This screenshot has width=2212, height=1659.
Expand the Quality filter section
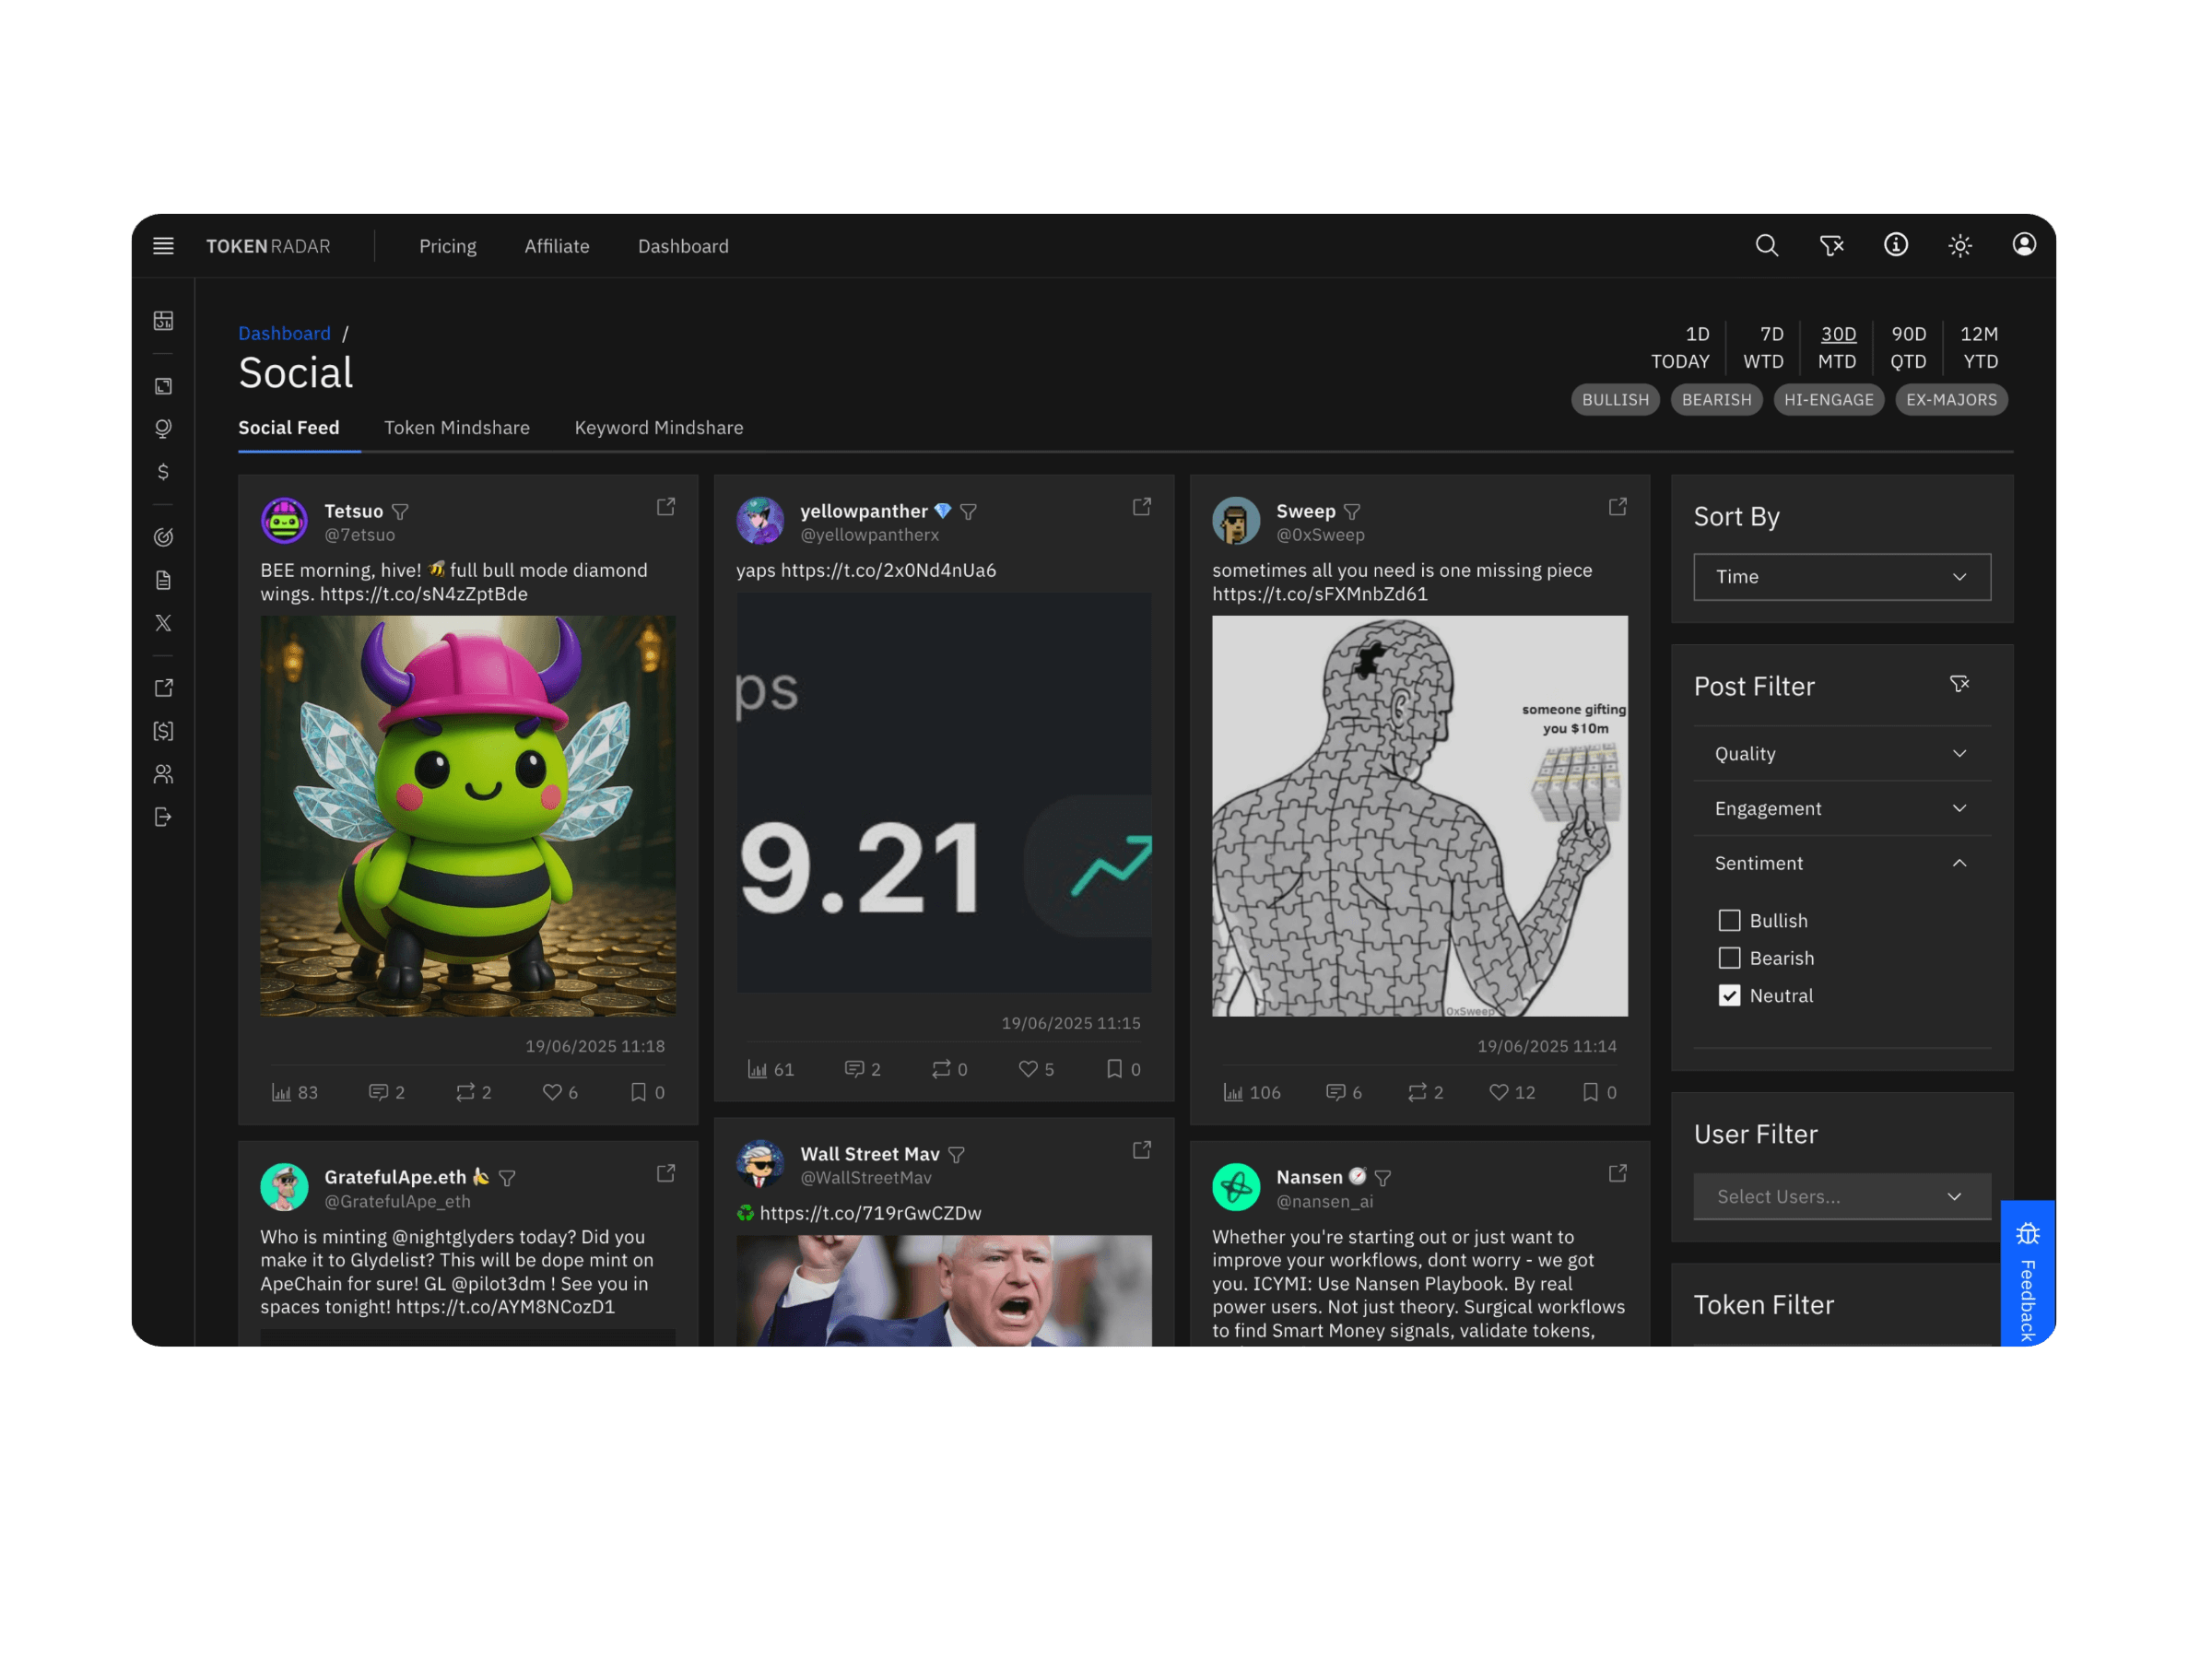coord(1841,754)
